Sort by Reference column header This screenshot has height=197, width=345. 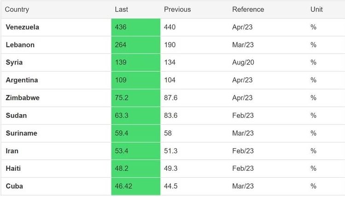coord(248,9)
